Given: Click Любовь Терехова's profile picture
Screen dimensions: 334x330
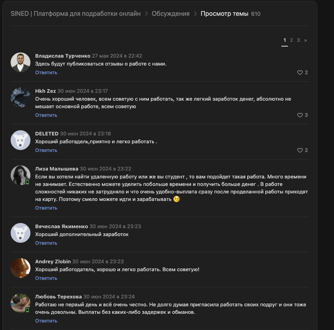Looking at the screenshot, I should point(21,303).
